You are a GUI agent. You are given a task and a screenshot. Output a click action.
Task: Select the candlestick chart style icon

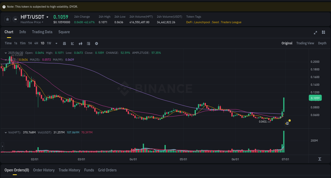pos(80,43)
